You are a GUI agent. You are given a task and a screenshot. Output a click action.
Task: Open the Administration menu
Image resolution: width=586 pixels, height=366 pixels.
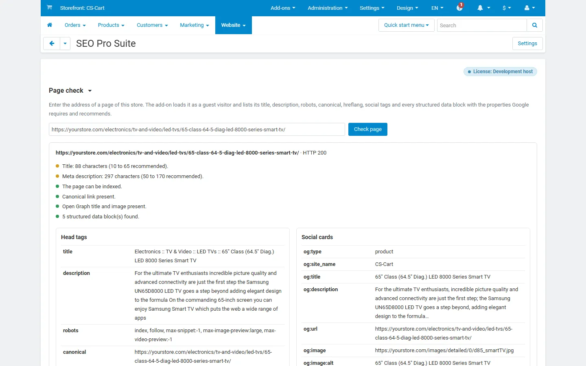[x=328, y=8]
